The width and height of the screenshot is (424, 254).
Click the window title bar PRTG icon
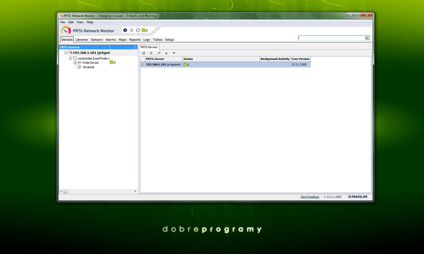pyautogui.click(x=61, y=16)
